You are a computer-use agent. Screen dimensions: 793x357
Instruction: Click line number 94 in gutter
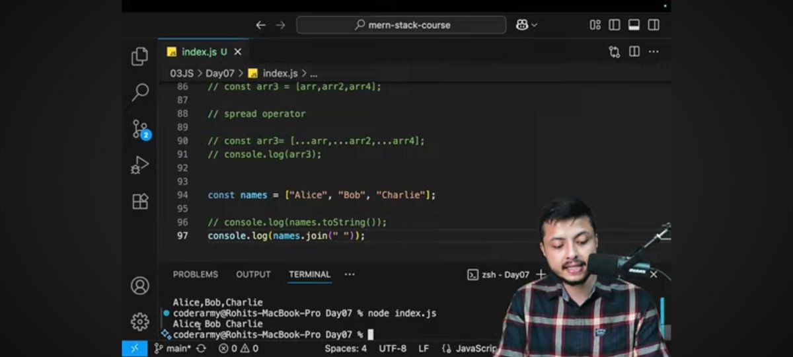182,195
